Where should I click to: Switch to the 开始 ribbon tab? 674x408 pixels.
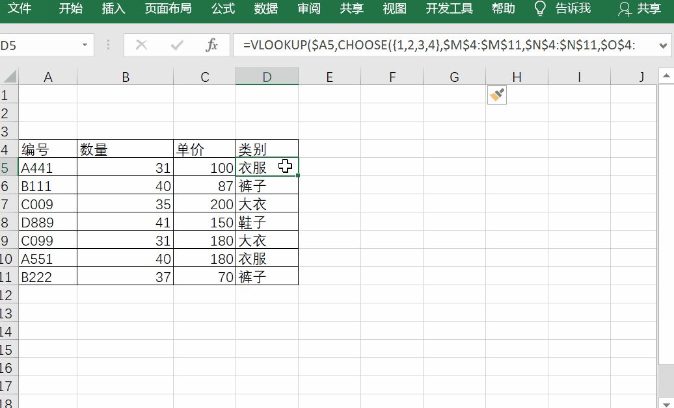(70, 8)
